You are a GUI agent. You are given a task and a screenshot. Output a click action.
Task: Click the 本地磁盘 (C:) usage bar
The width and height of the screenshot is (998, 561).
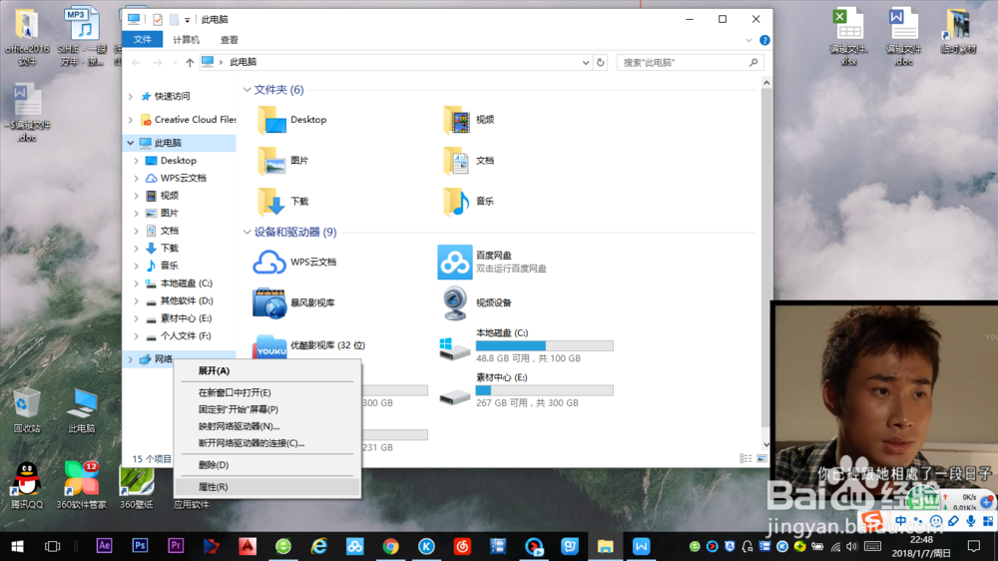(545, 345)
